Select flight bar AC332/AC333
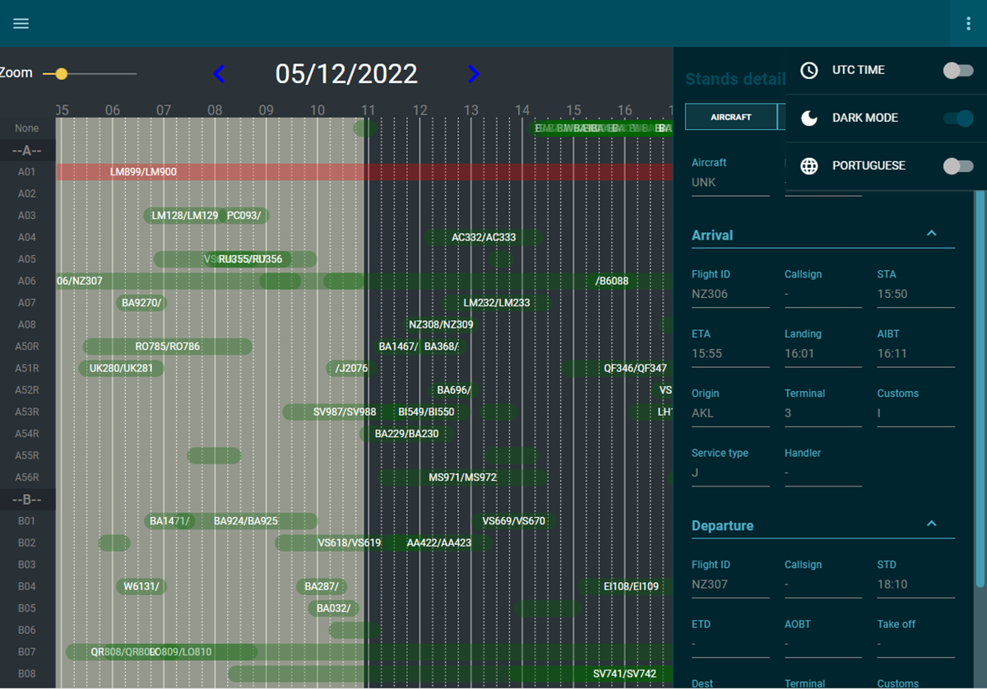This screenshot has width=987, height=689. 484,237
